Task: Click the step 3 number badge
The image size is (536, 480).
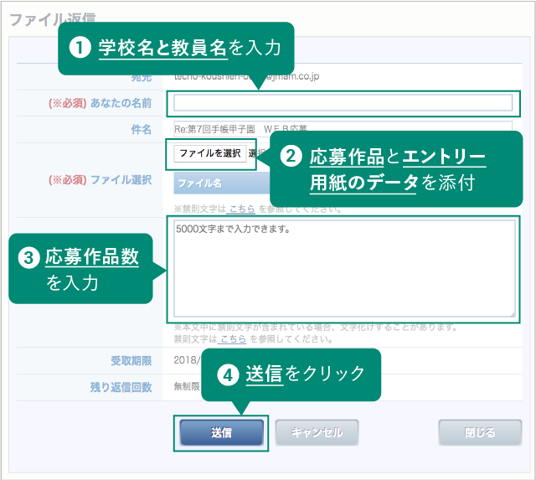Action: [x=28, y=258]
